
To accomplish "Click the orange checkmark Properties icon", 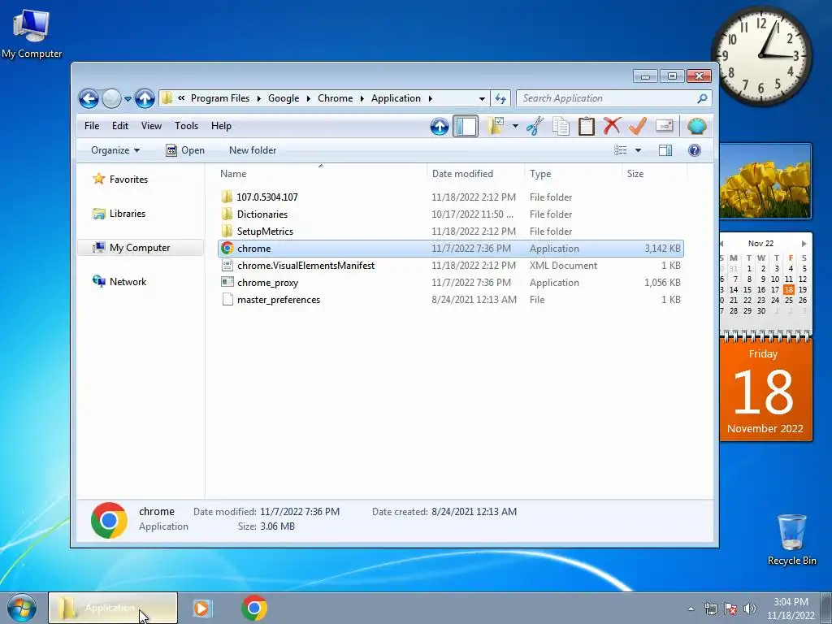I will 638,126.
